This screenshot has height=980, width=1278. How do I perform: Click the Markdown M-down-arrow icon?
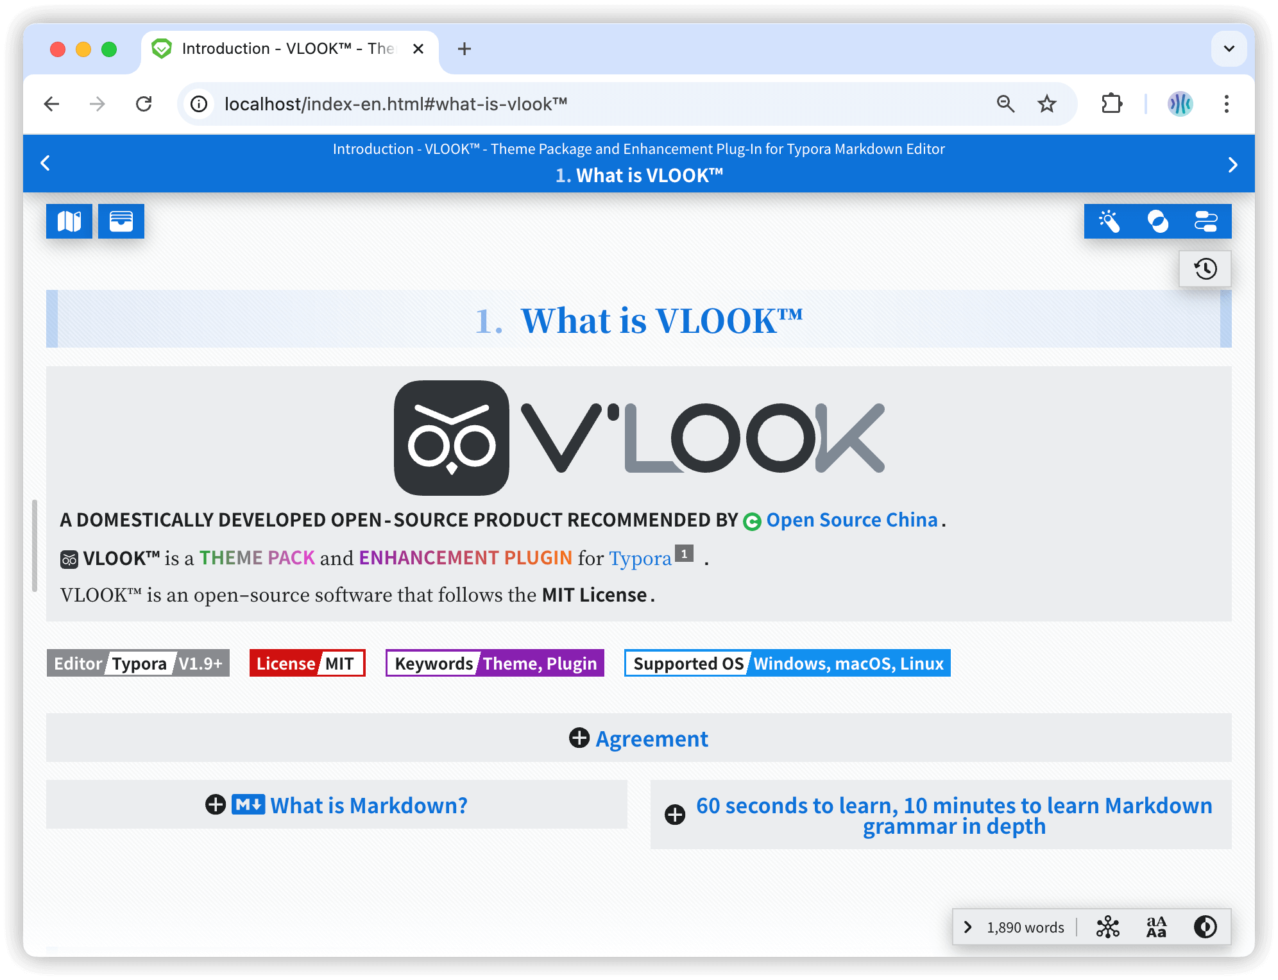tap(248, 804)
